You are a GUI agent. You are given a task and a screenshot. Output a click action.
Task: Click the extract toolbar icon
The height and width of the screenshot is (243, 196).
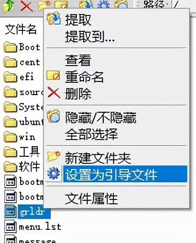[x=86, y=4]
